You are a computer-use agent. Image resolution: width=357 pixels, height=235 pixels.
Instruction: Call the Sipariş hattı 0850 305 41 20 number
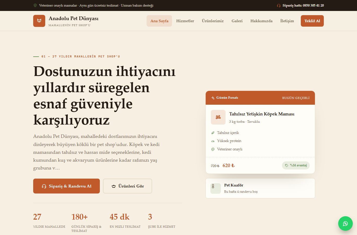pos(303,5)
